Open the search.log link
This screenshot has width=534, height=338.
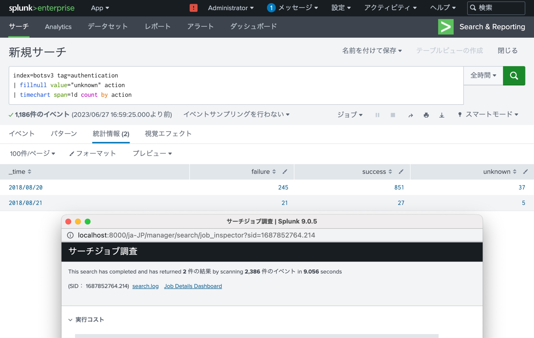145,286
